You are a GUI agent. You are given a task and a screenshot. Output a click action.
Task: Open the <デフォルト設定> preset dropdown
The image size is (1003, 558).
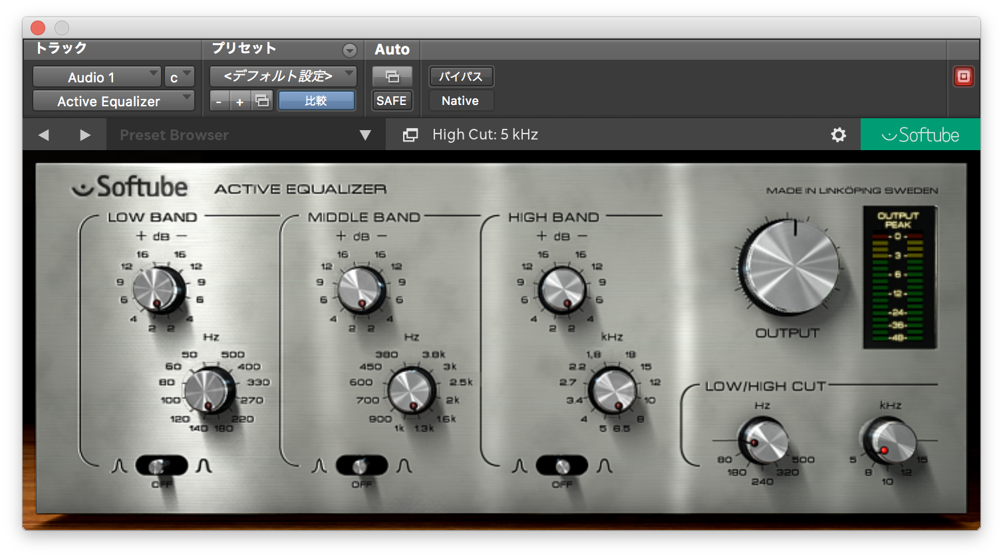pyautogui.click(x=282, y=76)
